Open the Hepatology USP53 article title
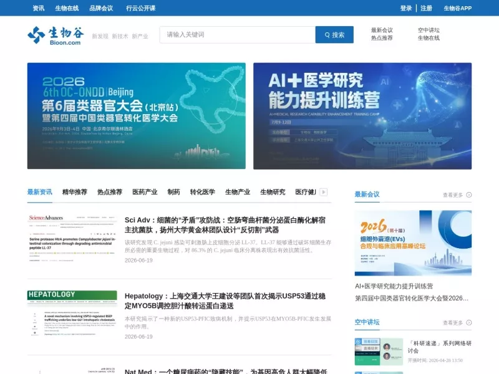 225,301
